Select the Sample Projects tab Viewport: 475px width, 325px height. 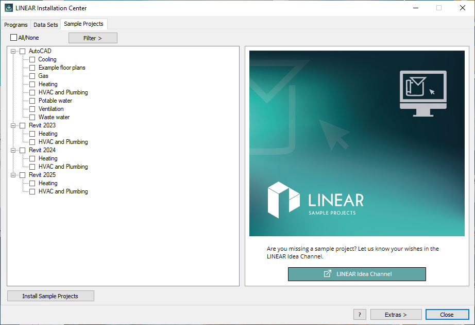coord(83,24)
